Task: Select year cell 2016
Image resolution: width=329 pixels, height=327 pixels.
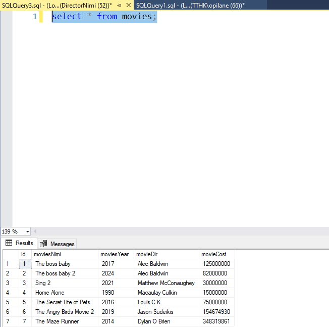Action: (108, 302)
